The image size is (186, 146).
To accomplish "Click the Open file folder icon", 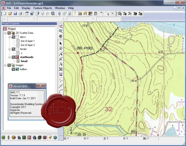I will 10,14.
